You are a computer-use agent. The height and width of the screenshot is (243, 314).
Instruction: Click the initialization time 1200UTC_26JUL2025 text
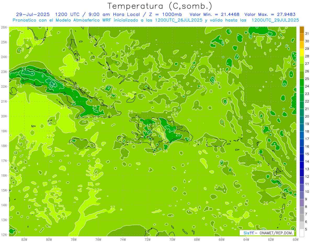pos(178,20)
